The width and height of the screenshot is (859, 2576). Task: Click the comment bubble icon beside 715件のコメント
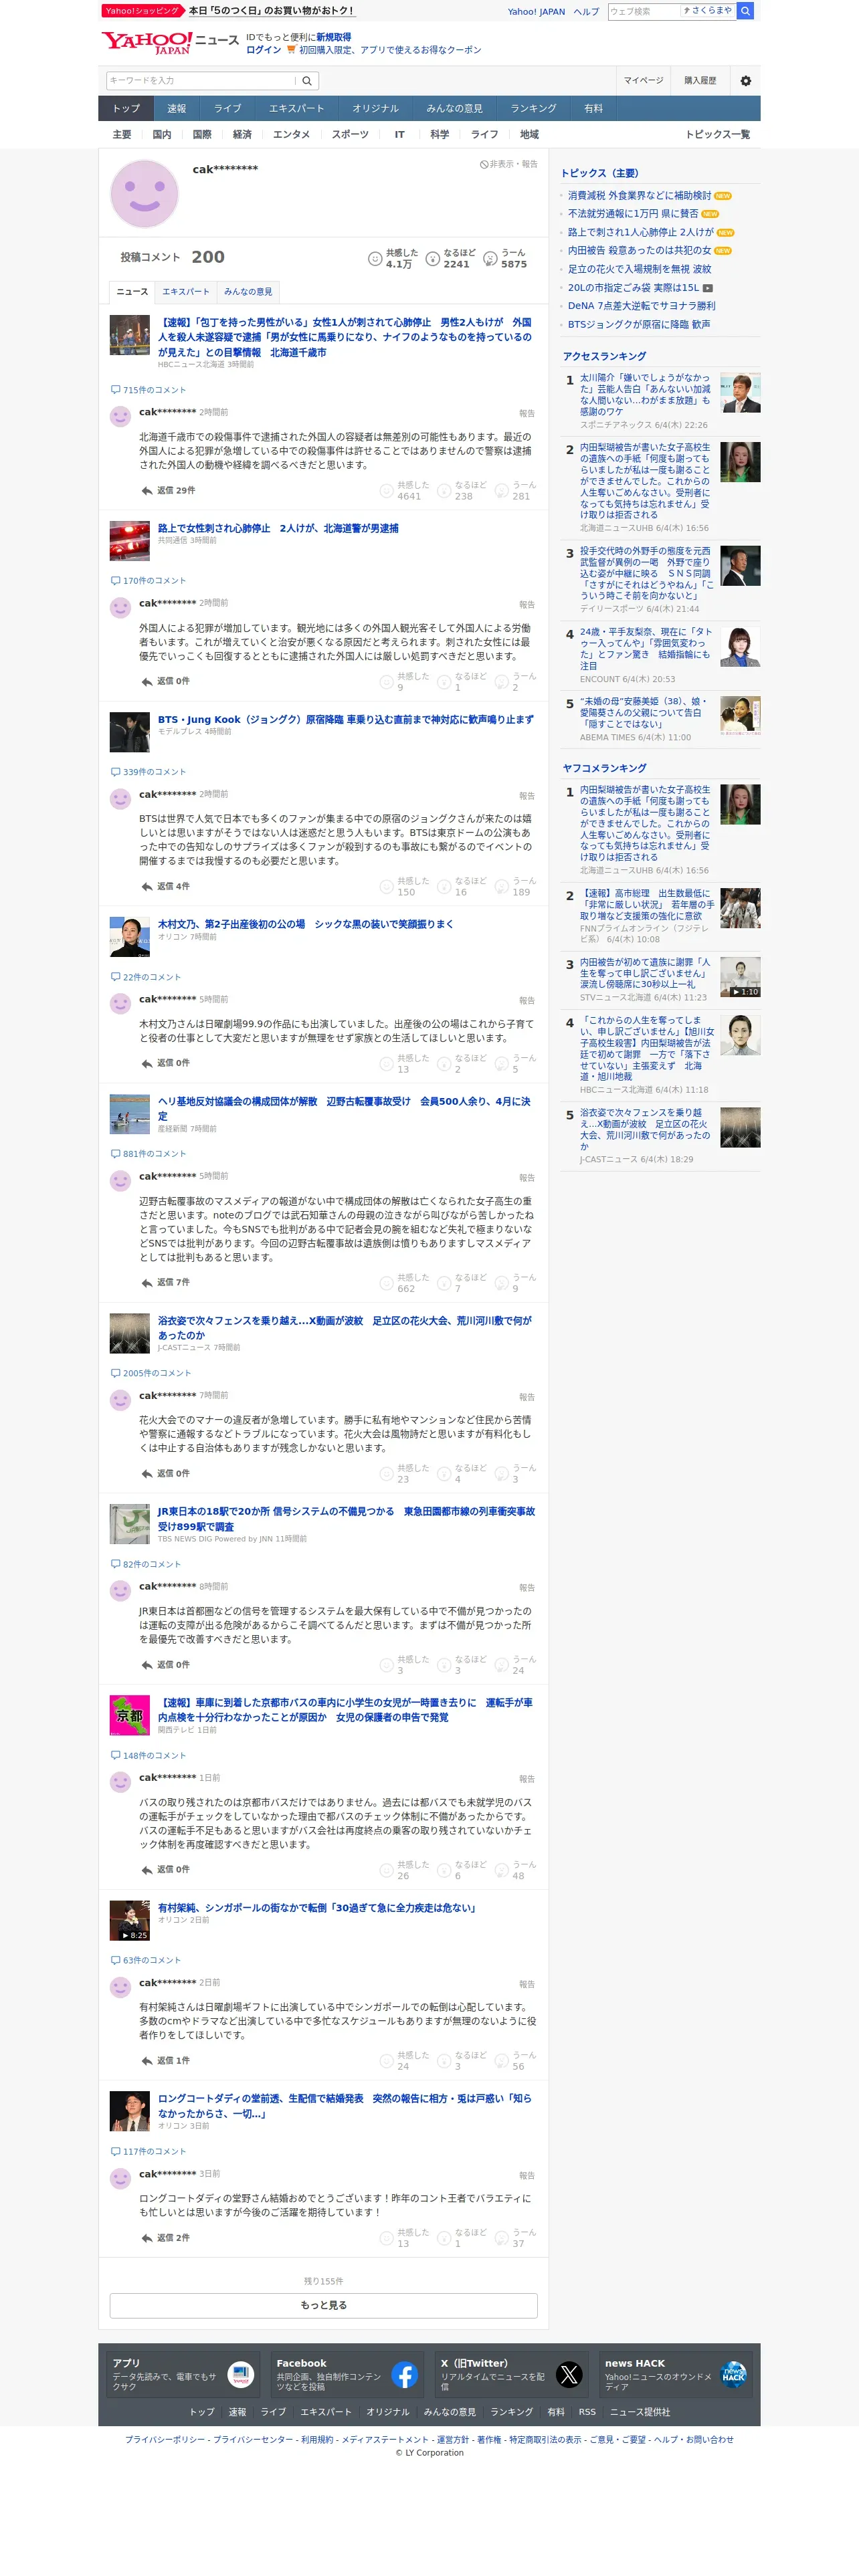pos(115,390)
